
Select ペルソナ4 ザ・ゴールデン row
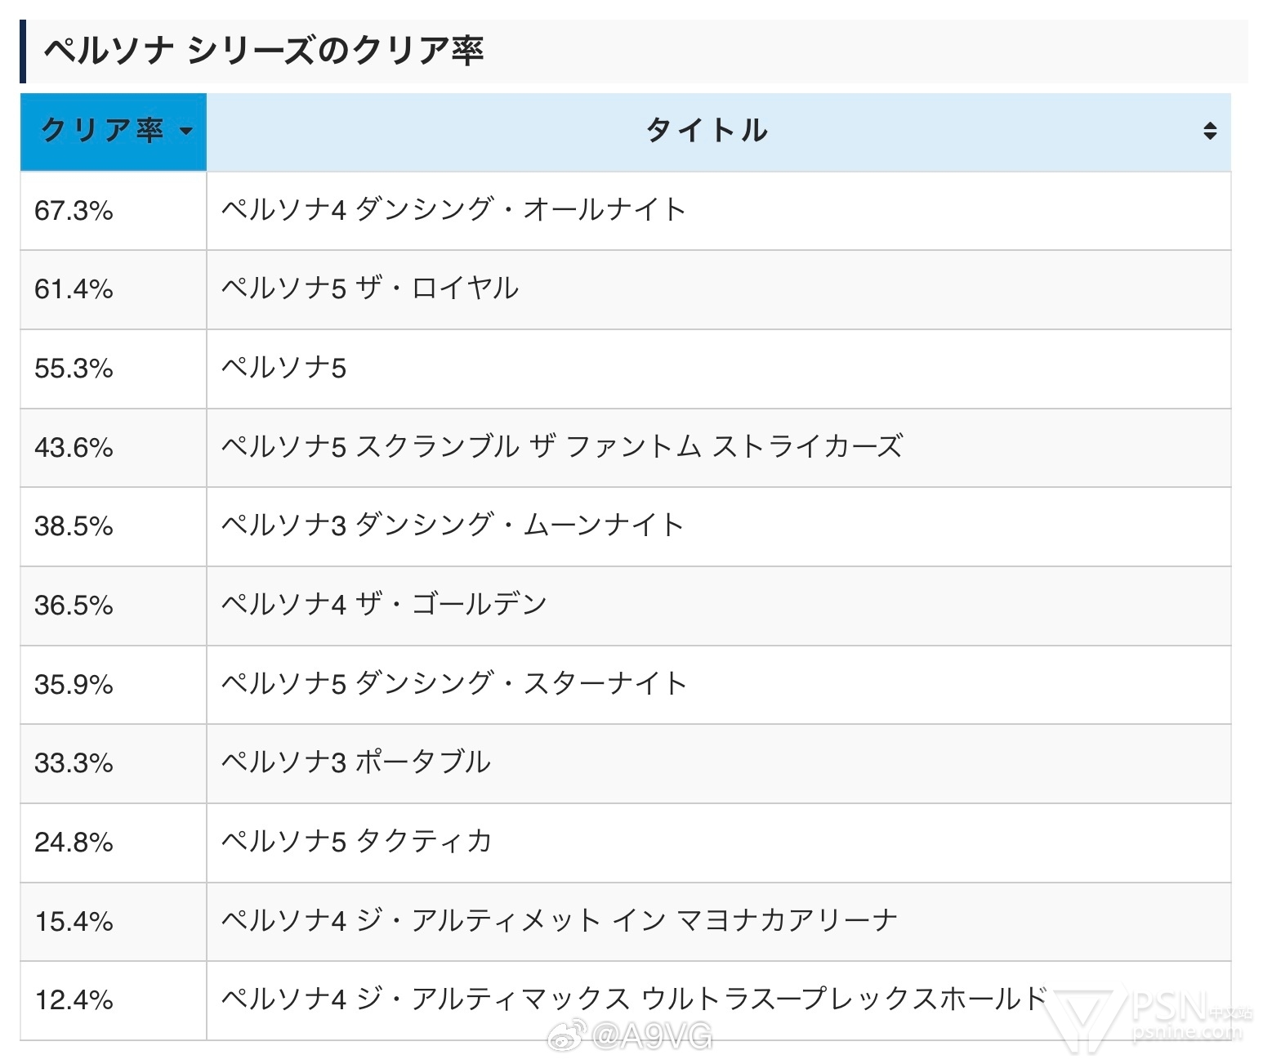(625, 606)
